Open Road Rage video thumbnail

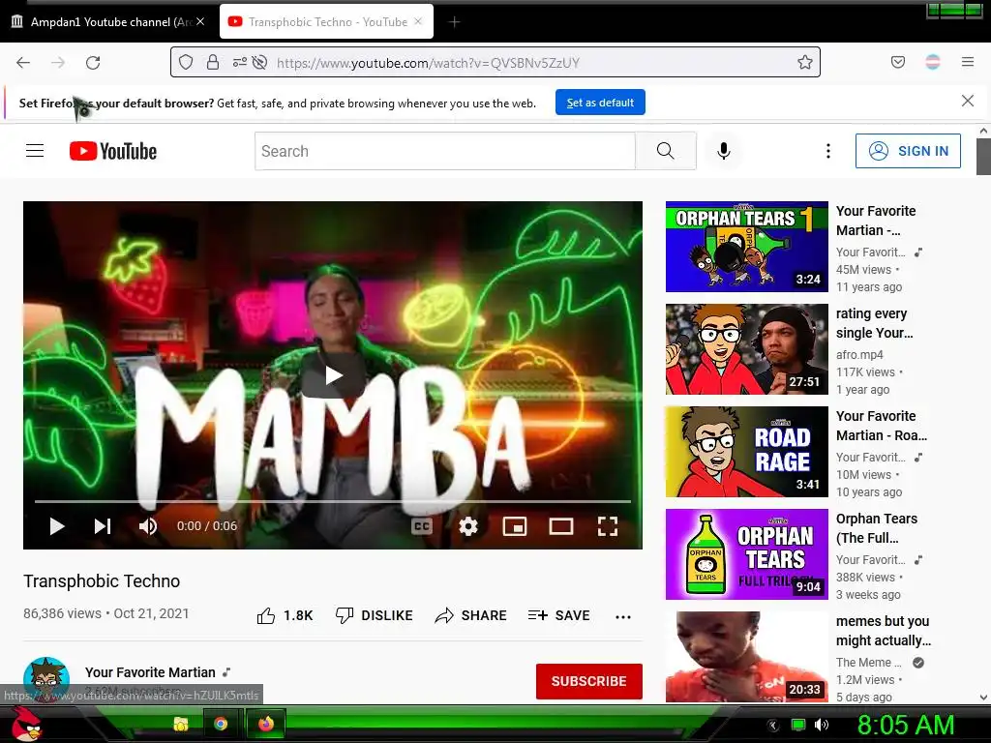click(x=746, y=452)
